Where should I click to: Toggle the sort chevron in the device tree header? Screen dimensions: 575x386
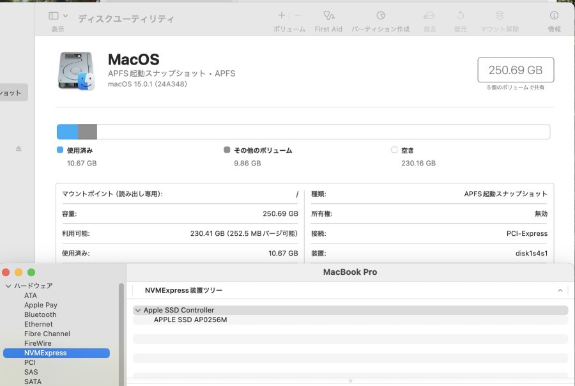click(x=560, y=290)
